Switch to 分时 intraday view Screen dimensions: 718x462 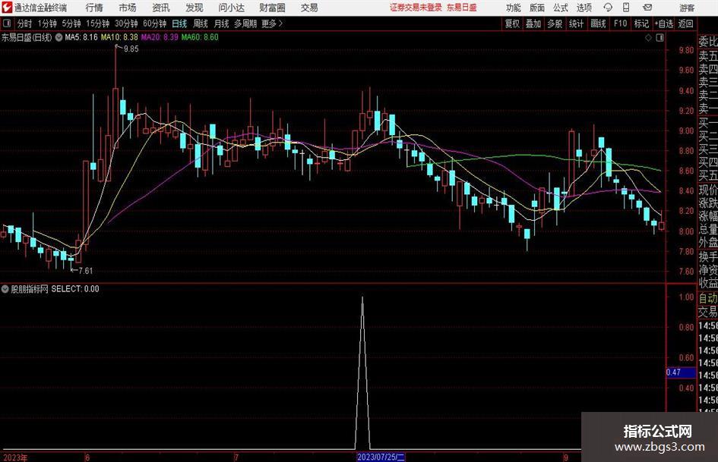click(x=25, y=24)
